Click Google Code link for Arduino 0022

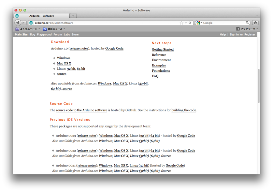click(186, 151)
